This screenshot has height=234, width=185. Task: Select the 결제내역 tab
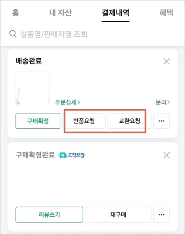(x=115, y=13)
